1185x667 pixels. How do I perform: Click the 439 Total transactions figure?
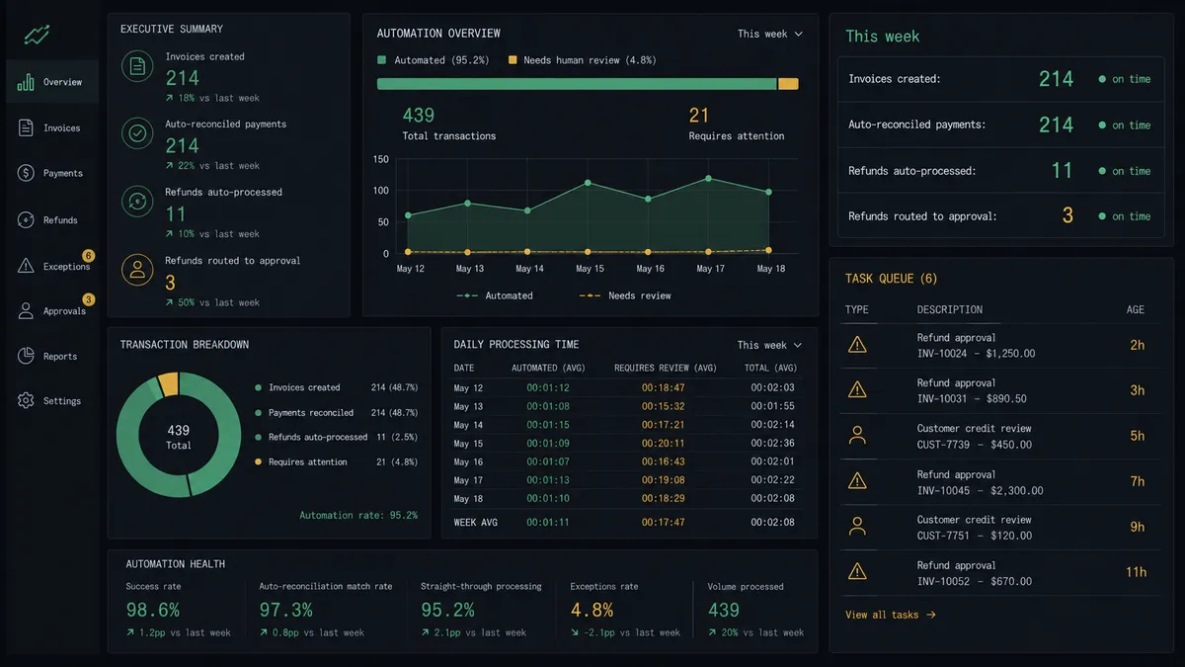[419, 116]
